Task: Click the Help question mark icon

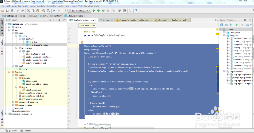Action: coord(136,11)
